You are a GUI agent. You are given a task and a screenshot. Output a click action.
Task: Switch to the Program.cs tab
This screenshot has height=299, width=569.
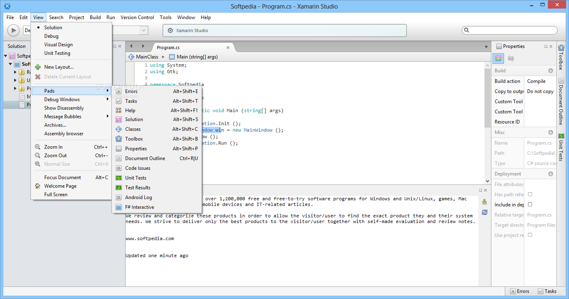click(168, 48)
